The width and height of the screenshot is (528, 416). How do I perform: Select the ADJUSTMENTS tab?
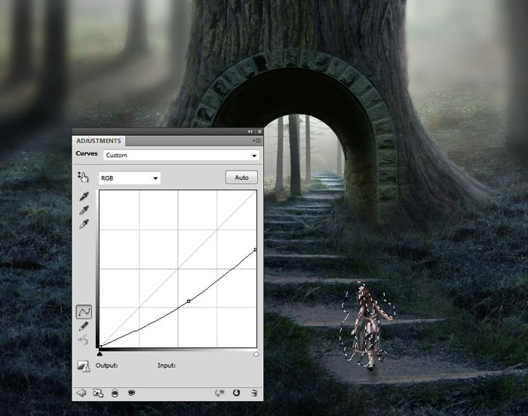coord(98,141)
